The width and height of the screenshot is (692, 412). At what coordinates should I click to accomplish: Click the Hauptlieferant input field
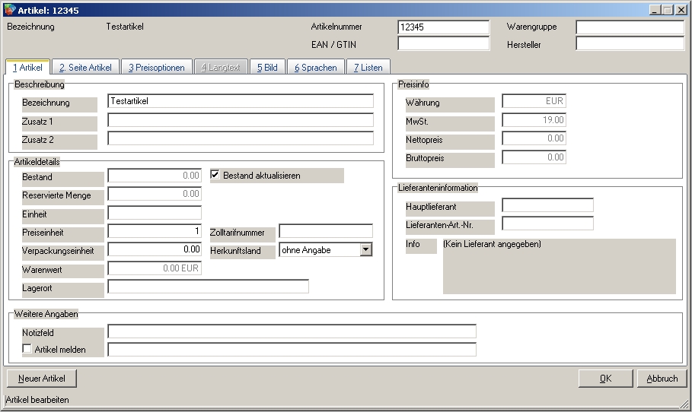(547, 205)
